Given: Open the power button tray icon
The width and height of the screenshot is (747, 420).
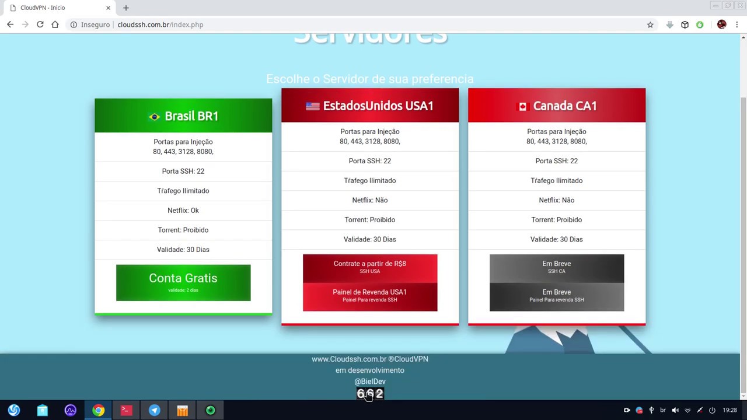Looking at the screenshot, I should tap(712, 410).
